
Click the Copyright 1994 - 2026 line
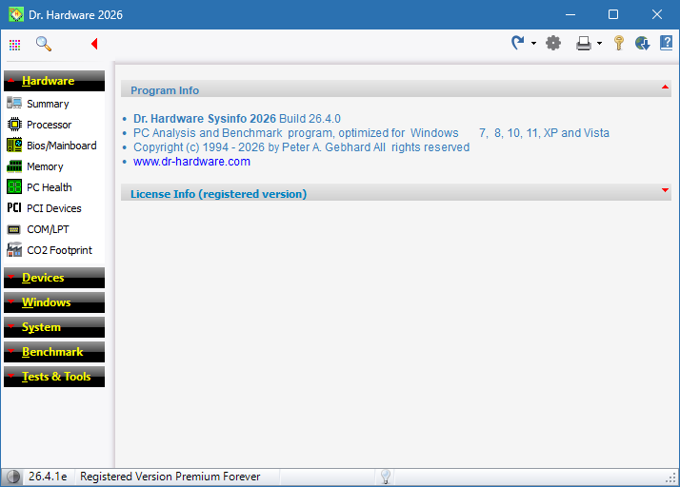[x=301, y=147]
